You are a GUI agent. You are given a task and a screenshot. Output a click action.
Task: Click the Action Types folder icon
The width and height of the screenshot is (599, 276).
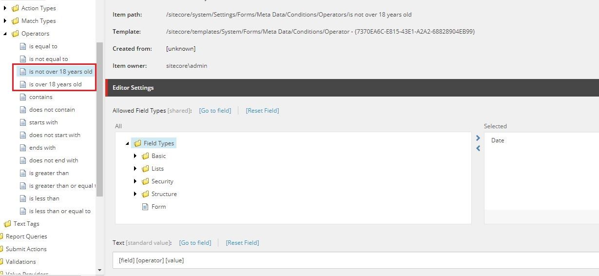(15, 8)
